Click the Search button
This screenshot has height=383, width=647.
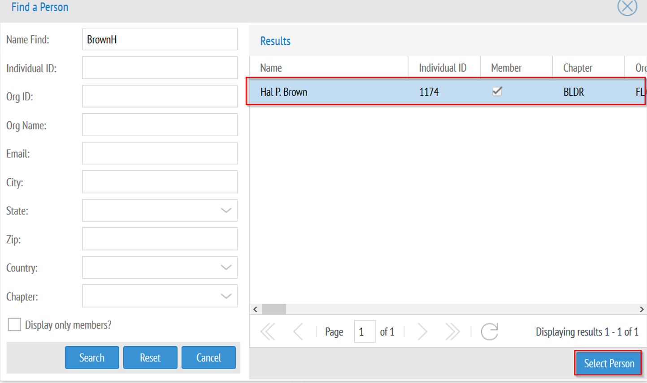(92, 357)
